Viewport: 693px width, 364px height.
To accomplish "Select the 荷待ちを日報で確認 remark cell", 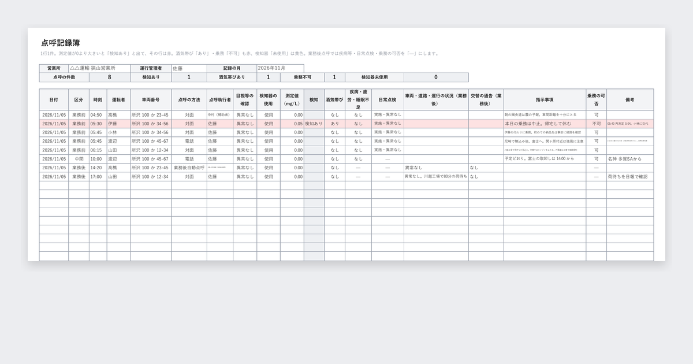I will [630, 177].
